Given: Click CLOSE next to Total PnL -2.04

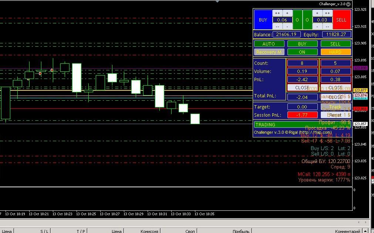Looking at the screenshot, I should tap(336, 97).
